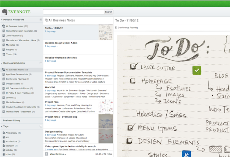
Task: Open Website design layout: Adam note
Action: [x=78, y=47]
